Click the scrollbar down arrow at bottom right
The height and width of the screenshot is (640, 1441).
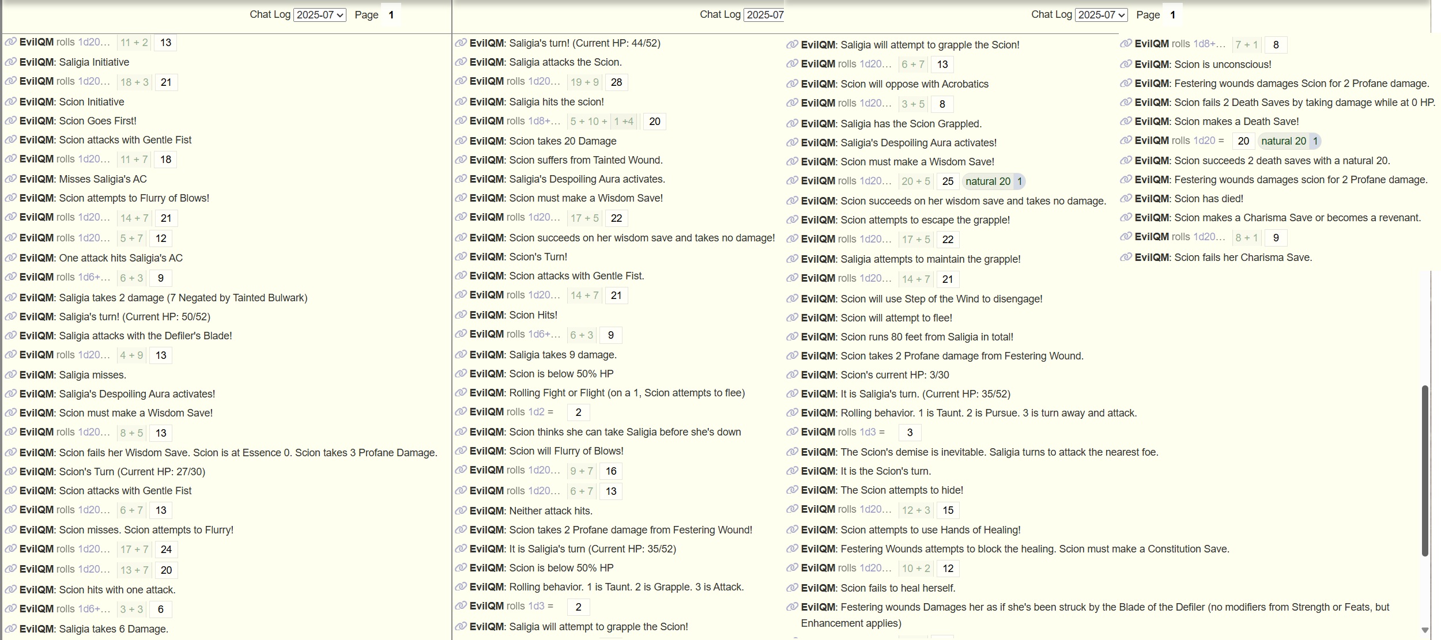pos(1425,630)
